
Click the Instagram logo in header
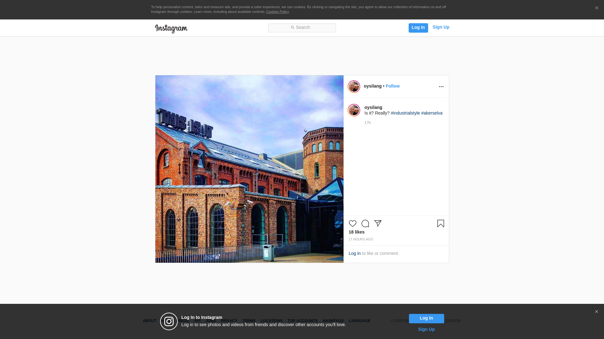pos(171,29)
